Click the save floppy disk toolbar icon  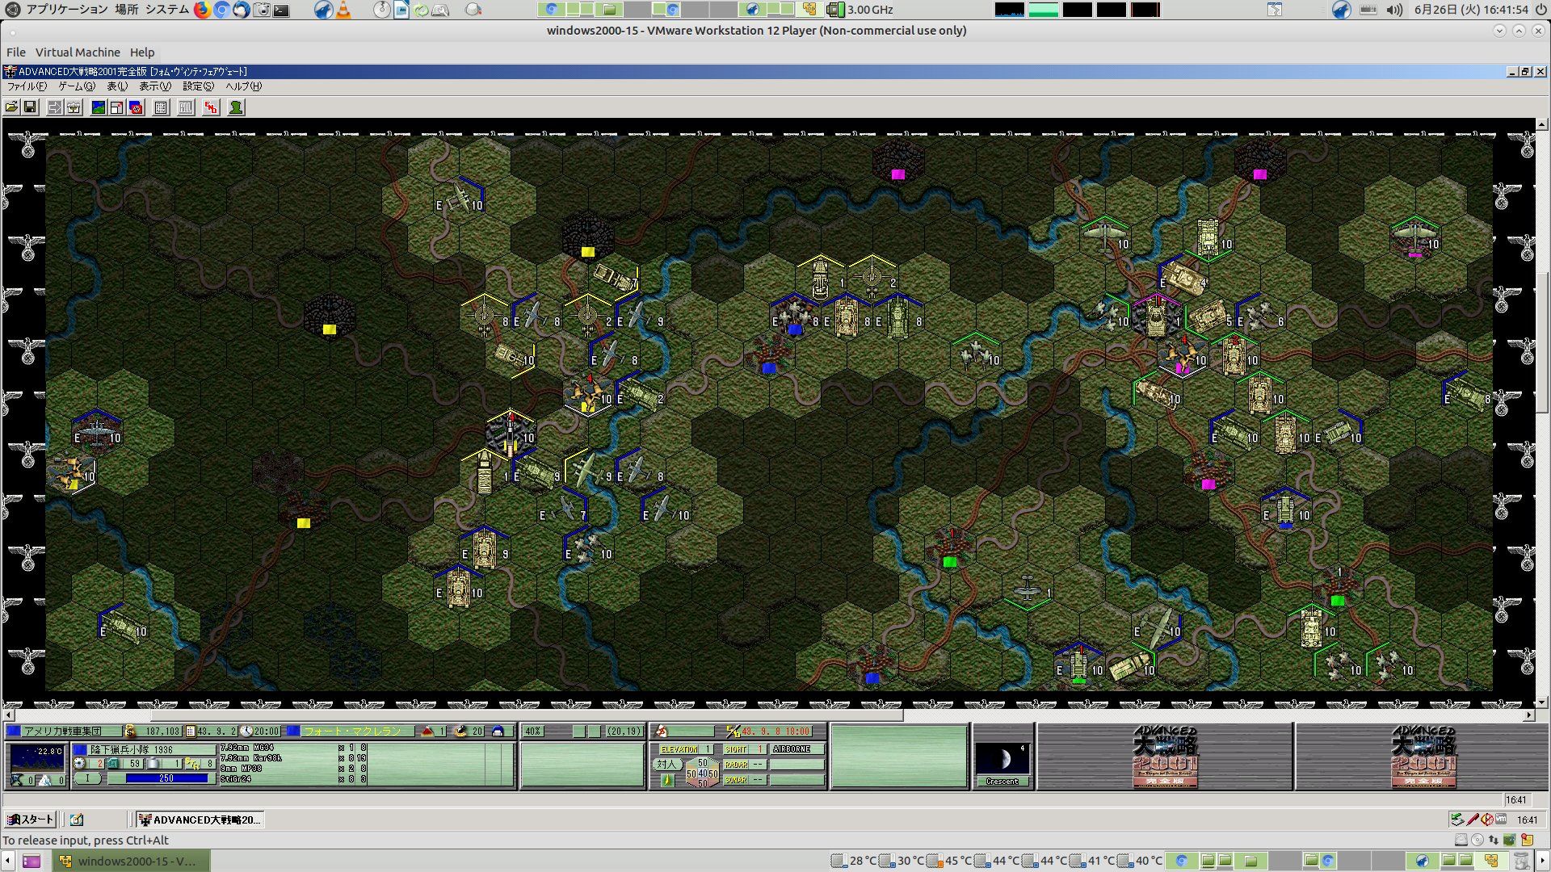point(30,107)
